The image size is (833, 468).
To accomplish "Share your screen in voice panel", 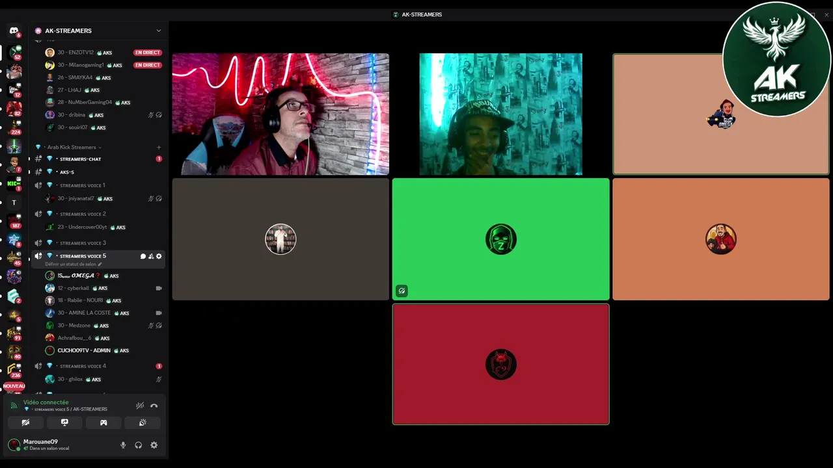I will (x=64, y=422).
